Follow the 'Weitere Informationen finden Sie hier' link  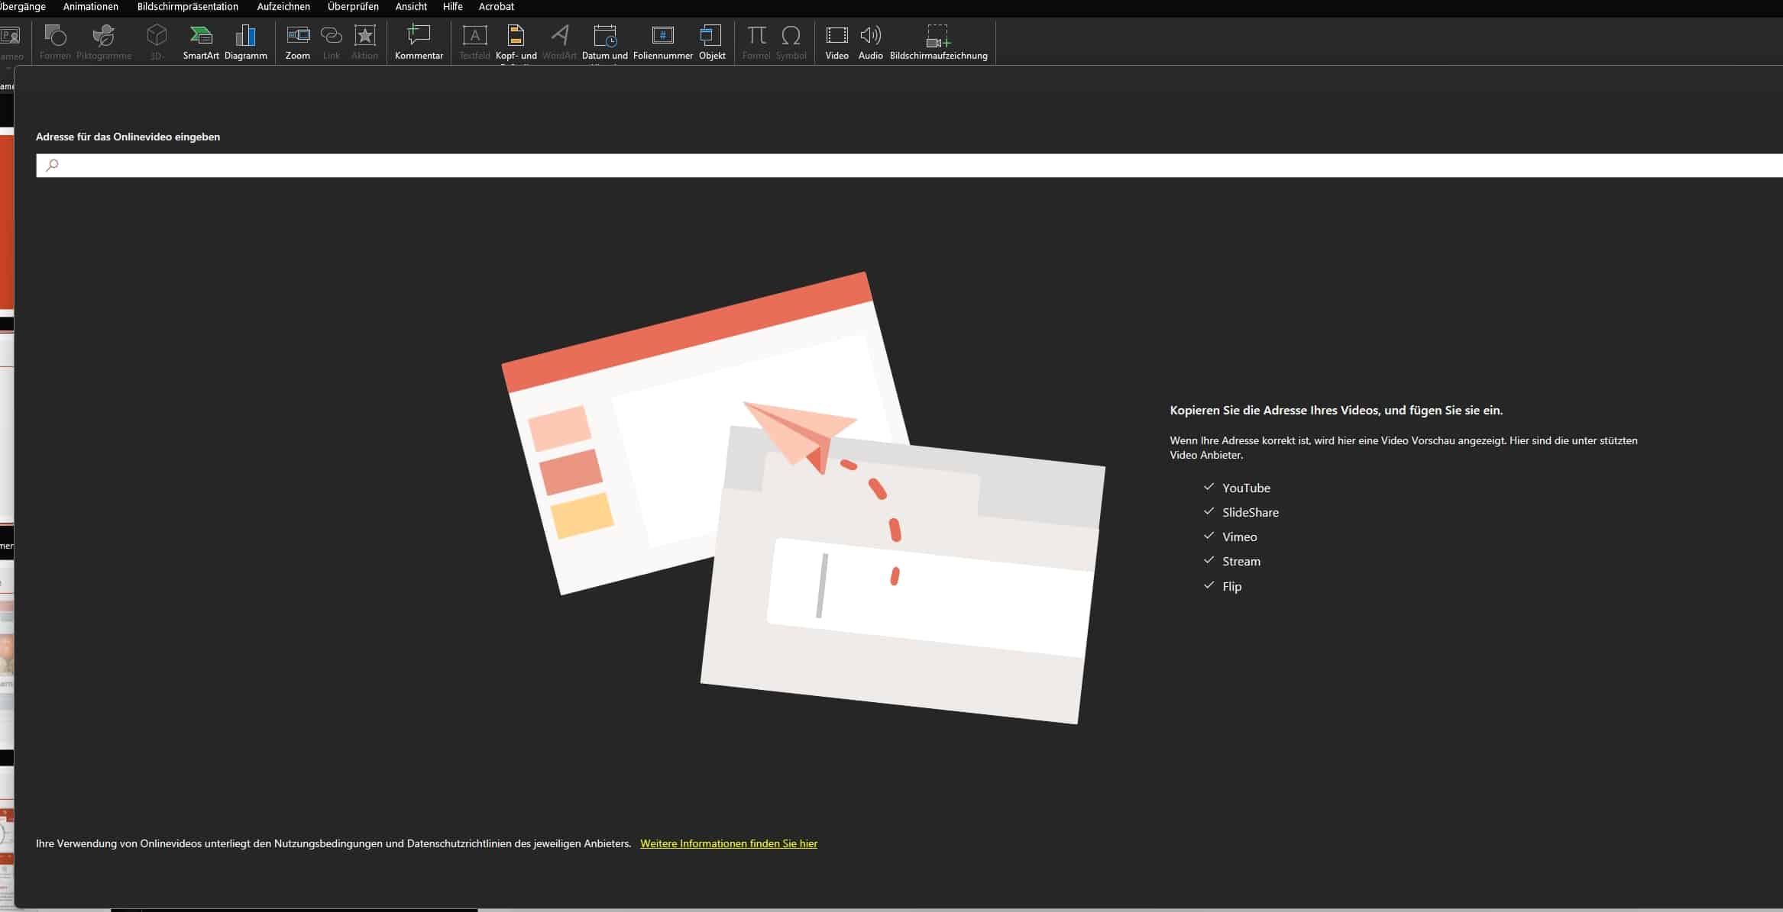point(728,843)
